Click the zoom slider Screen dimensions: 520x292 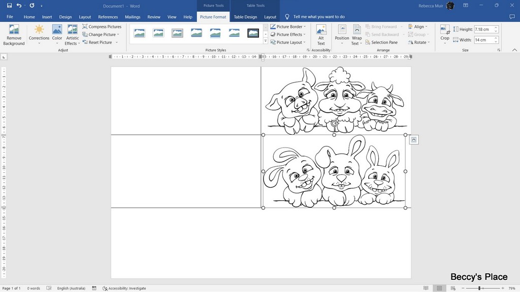click(x=479, y=288)
